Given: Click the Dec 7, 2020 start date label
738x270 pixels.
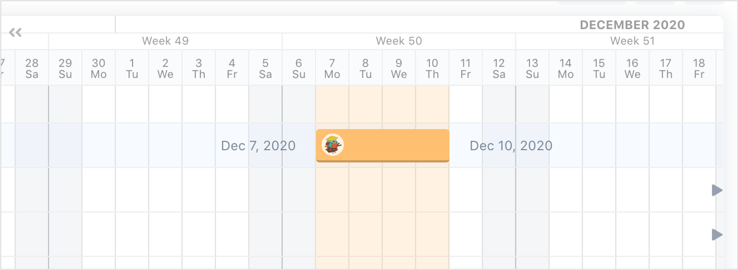Looking at the screenshot, I should pos(258,146).
